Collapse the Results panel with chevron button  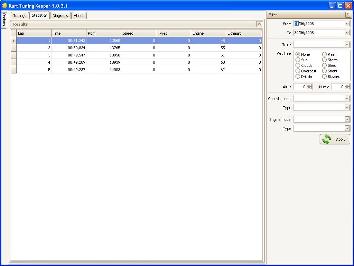tap(259, 24)
